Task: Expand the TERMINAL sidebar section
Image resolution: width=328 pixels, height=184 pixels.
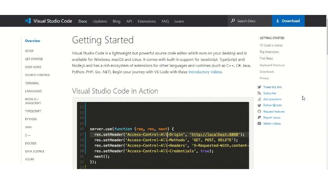Action: pos(32,83)
